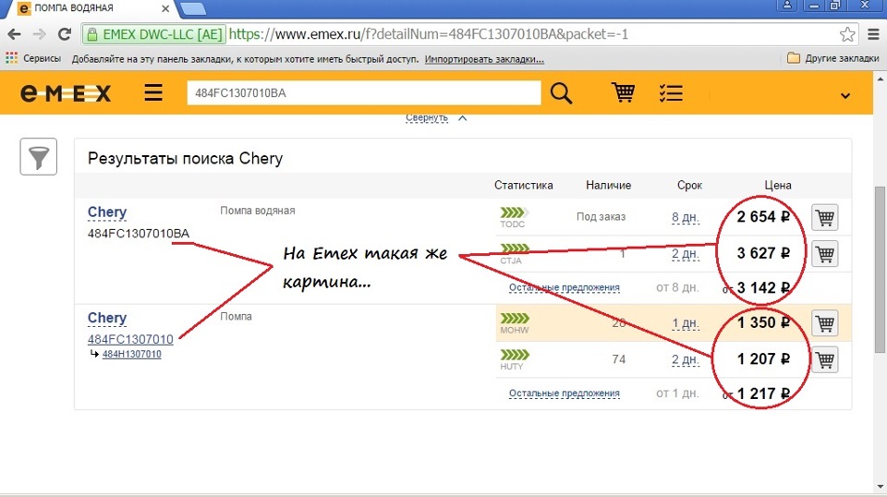
Task: Click the Помпа водяная description
Action: click(x=258, y=211)
